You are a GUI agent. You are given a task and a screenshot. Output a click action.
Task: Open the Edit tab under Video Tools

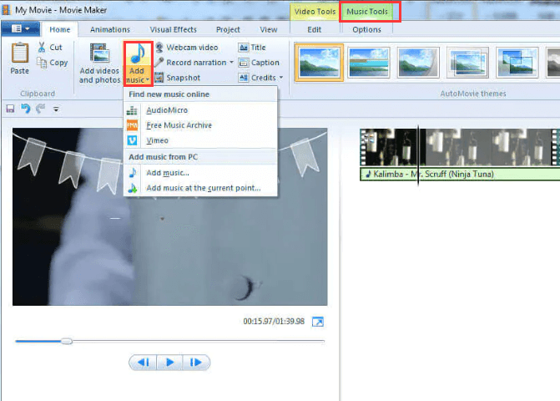315,29
